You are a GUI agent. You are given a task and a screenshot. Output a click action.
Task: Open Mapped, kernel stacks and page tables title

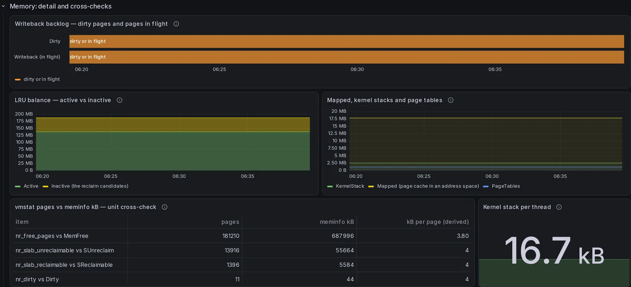point(385,100)
